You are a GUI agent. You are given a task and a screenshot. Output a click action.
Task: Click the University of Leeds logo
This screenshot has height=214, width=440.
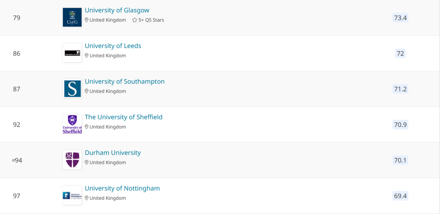pyautogui.click(x=72, y=53)
